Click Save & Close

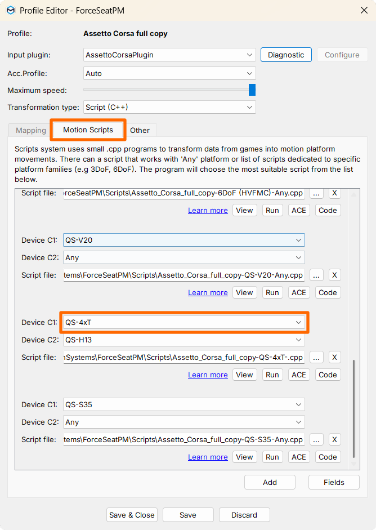pos(132,515)
